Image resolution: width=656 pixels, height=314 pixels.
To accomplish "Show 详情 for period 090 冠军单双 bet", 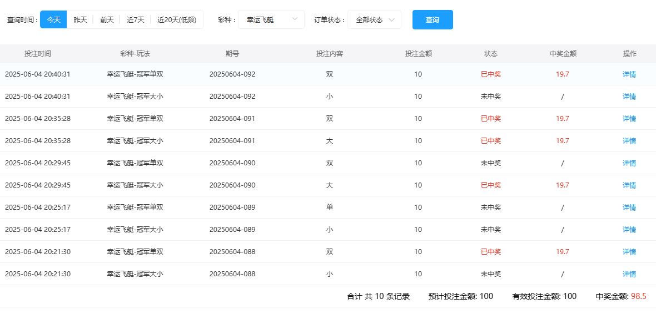I will [629, 163].
